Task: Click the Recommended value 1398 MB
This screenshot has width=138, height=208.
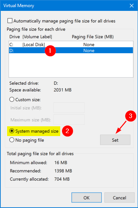Action: coord(63,171)
